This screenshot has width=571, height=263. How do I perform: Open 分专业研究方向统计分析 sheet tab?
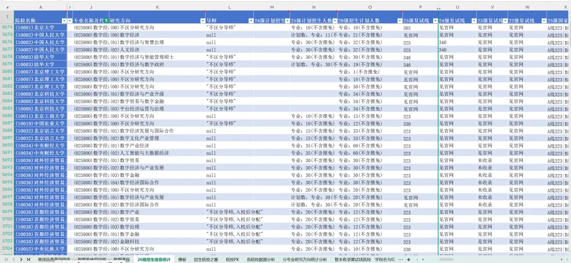pos(305,259)
